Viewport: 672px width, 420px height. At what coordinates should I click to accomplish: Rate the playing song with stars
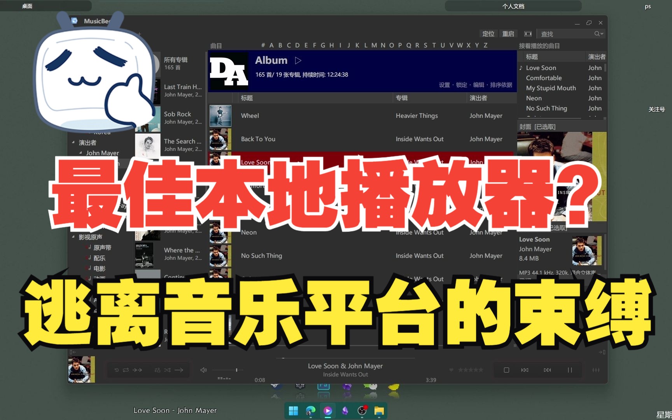click(471, 370)
